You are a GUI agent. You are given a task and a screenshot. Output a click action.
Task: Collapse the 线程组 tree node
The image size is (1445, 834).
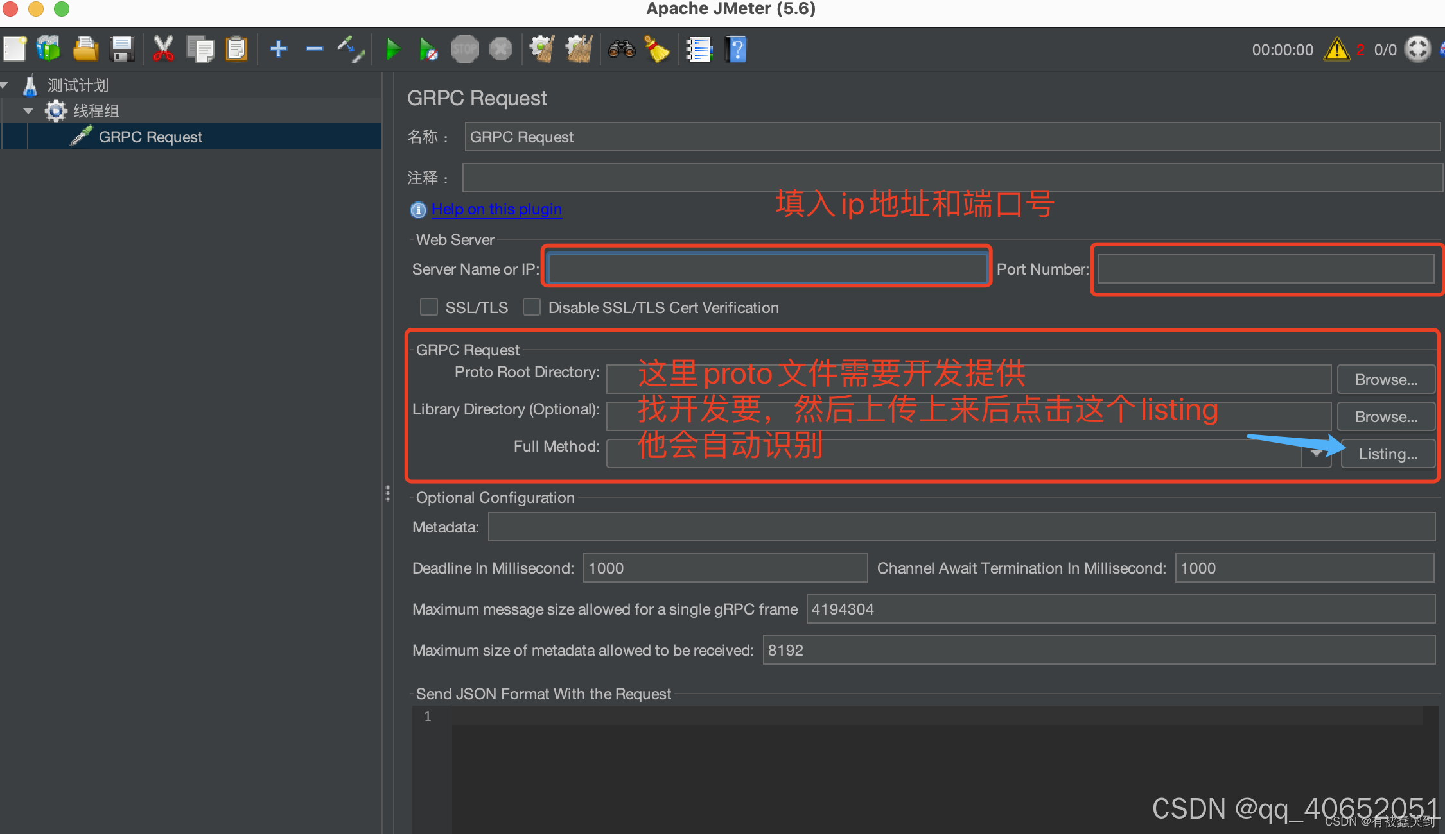[x=28, y=110]
